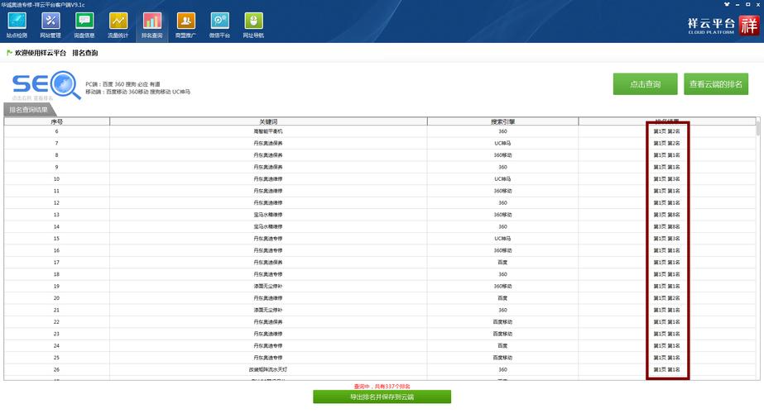Click the 百度 engine cell in row 24
The image size is (764, 413).
pos(502,346)
